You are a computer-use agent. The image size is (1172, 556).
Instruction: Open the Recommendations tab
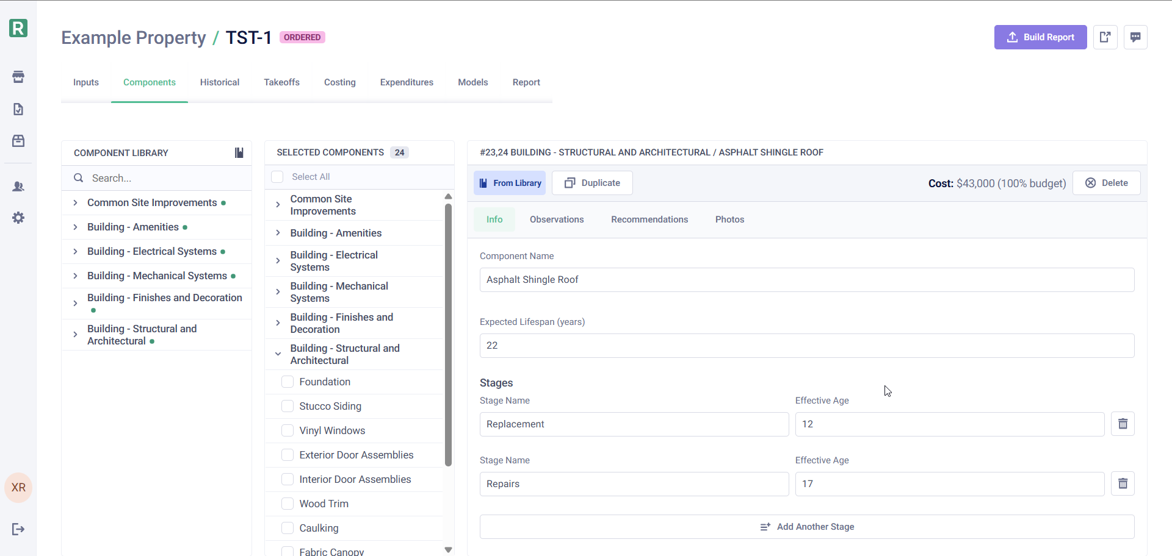(x=649, y=219)
